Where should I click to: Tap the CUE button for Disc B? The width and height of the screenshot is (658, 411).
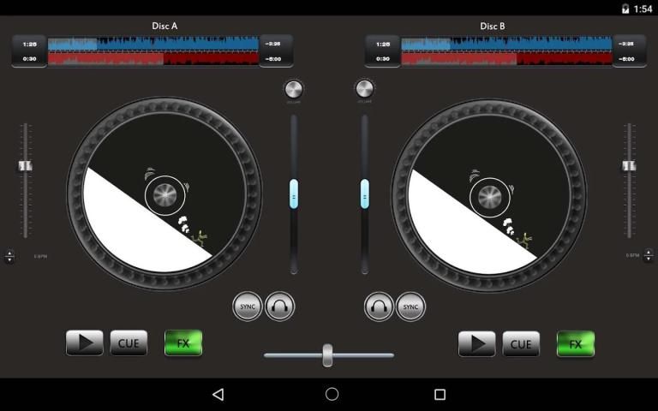[x=521, y=344]
